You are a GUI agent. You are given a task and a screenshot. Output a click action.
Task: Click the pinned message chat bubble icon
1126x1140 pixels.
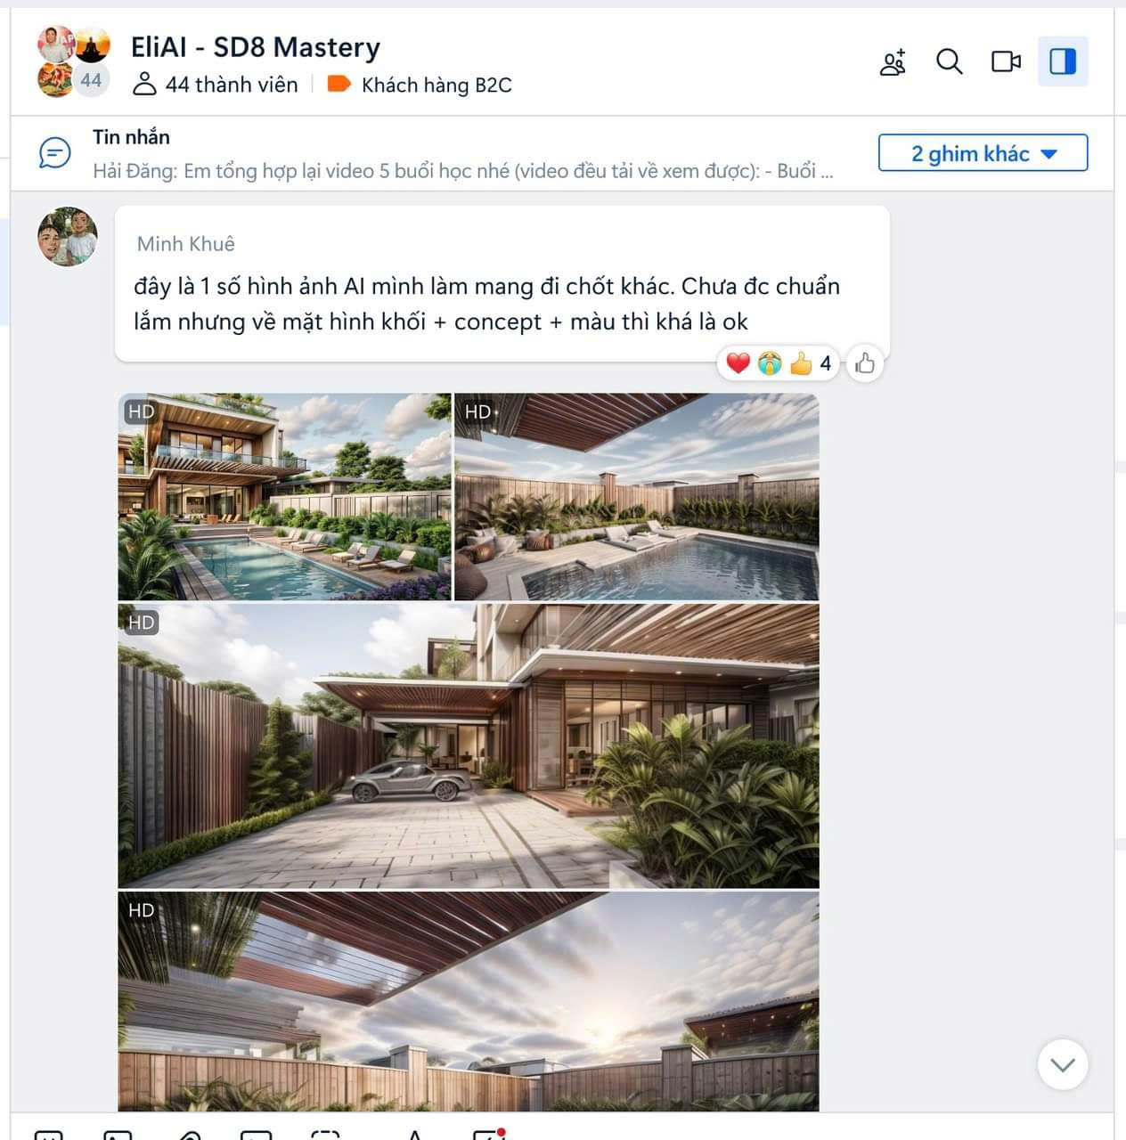pyautogui.click(x=54, y=152)
